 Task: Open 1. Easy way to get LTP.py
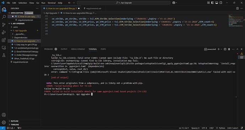tap(26, 45)
